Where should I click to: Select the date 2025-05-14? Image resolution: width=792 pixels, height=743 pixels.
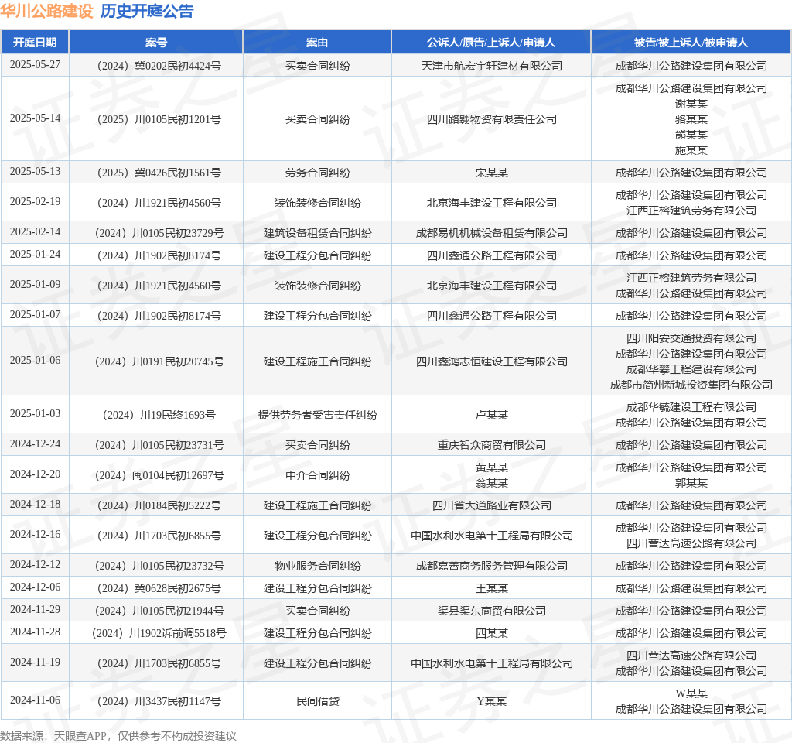[35, 118]
